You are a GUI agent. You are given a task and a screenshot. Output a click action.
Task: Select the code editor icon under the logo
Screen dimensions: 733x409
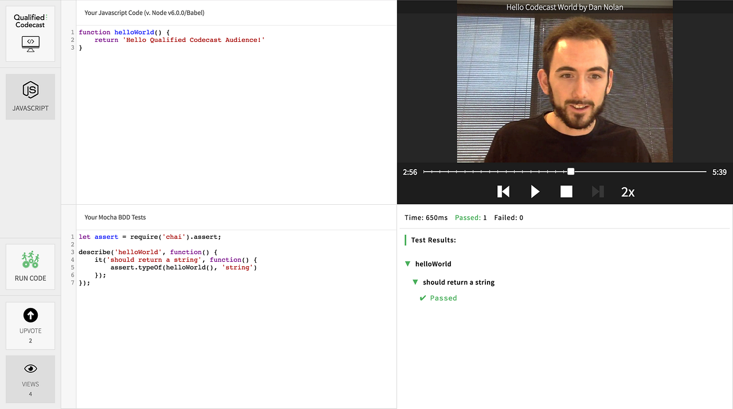pos(30,44)
